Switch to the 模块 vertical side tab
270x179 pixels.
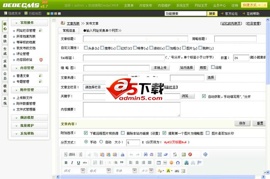[5, 39]
